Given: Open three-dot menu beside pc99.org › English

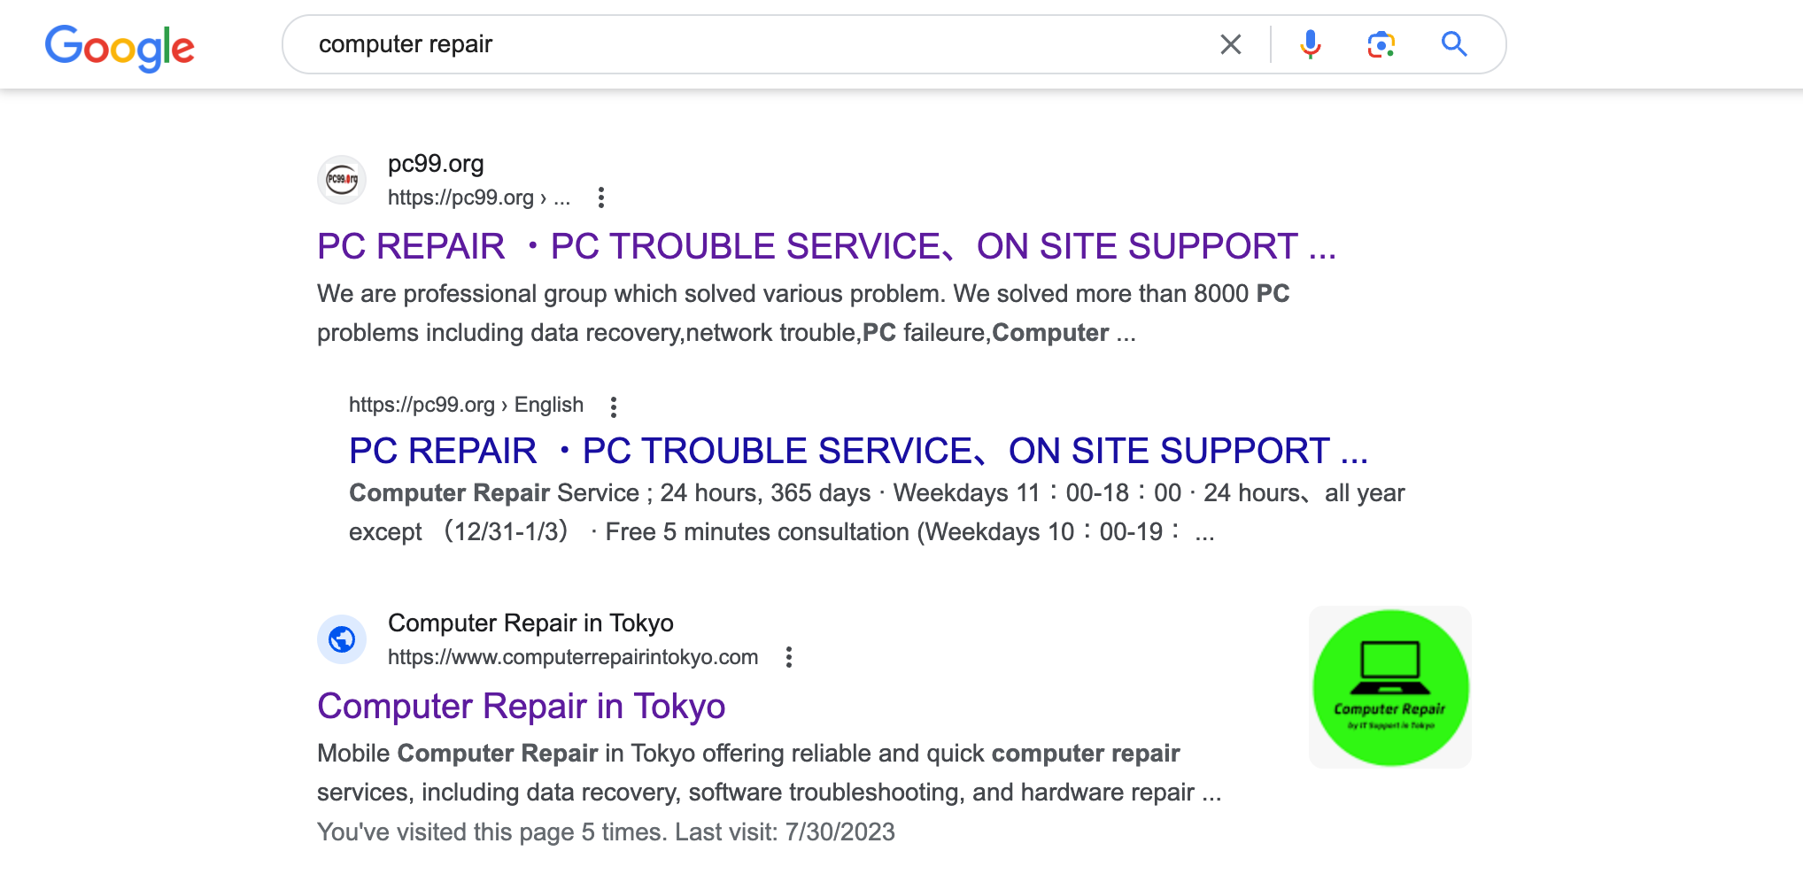Looking at the screenshot, I should coord(614,406).
